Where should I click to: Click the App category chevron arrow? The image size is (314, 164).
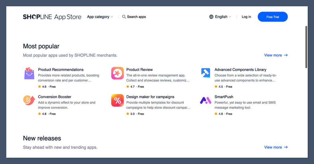112,17
